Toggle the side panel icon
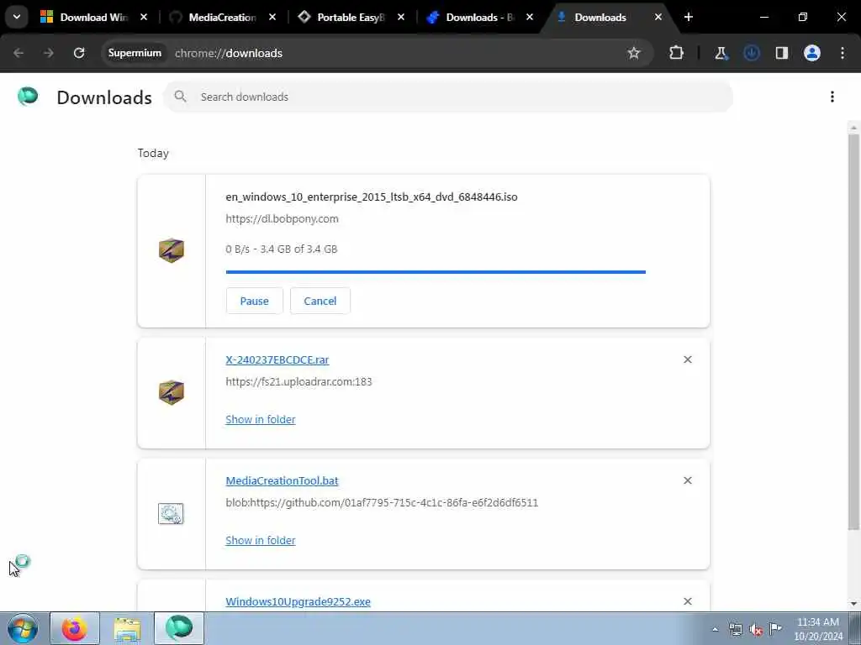This screenshot has height=645, width=861. coord(781,53)
